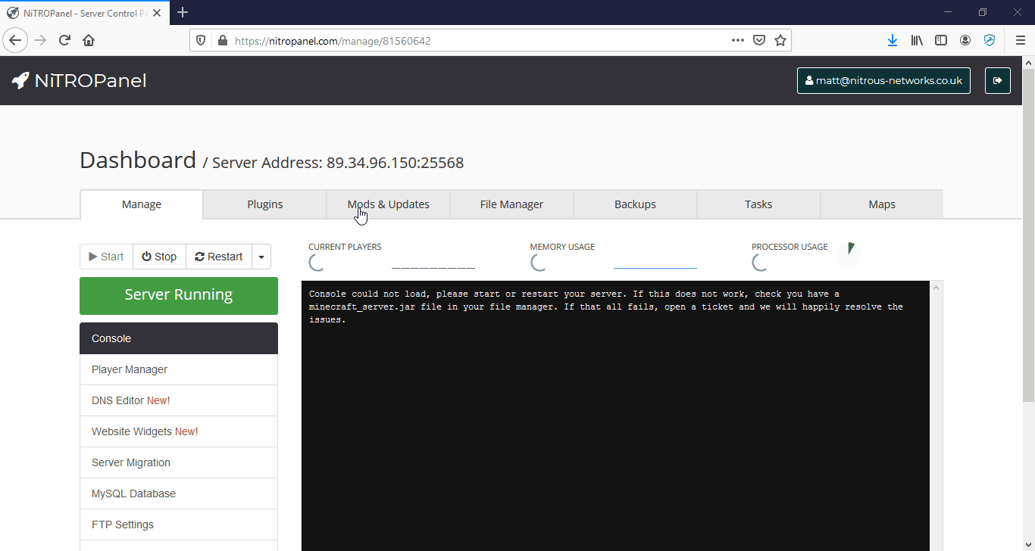View site security padlock details
1035x551 pixels.
(x=222, y=40)
